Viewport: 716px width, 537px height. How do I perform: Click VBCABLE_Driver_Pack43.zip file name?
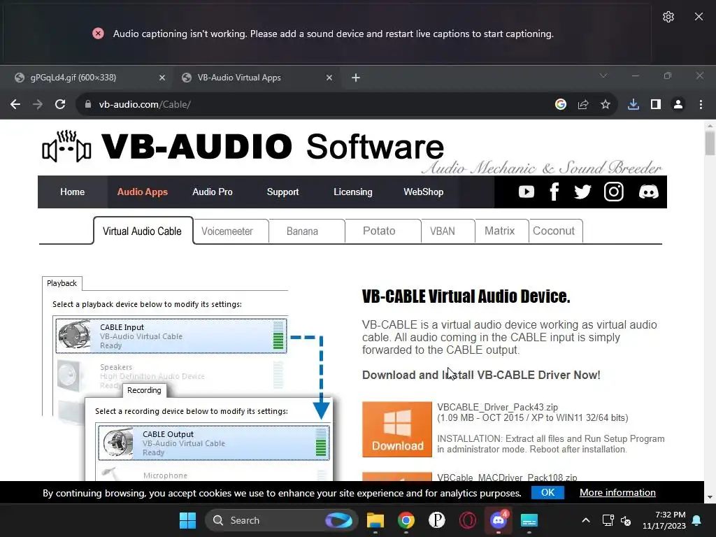(497, 407)
